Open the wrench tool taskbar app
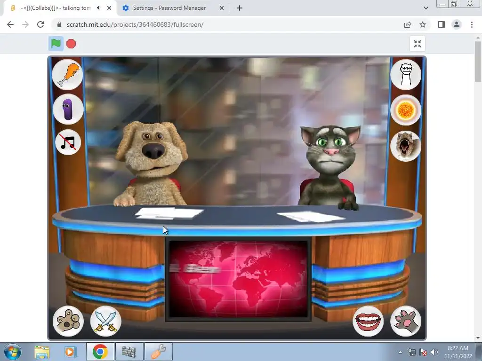Viewport: 482px width, 361px height. tap(159, 352)
